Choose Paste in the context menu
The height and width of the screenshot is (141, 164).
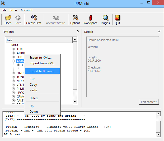click(43, 90)
